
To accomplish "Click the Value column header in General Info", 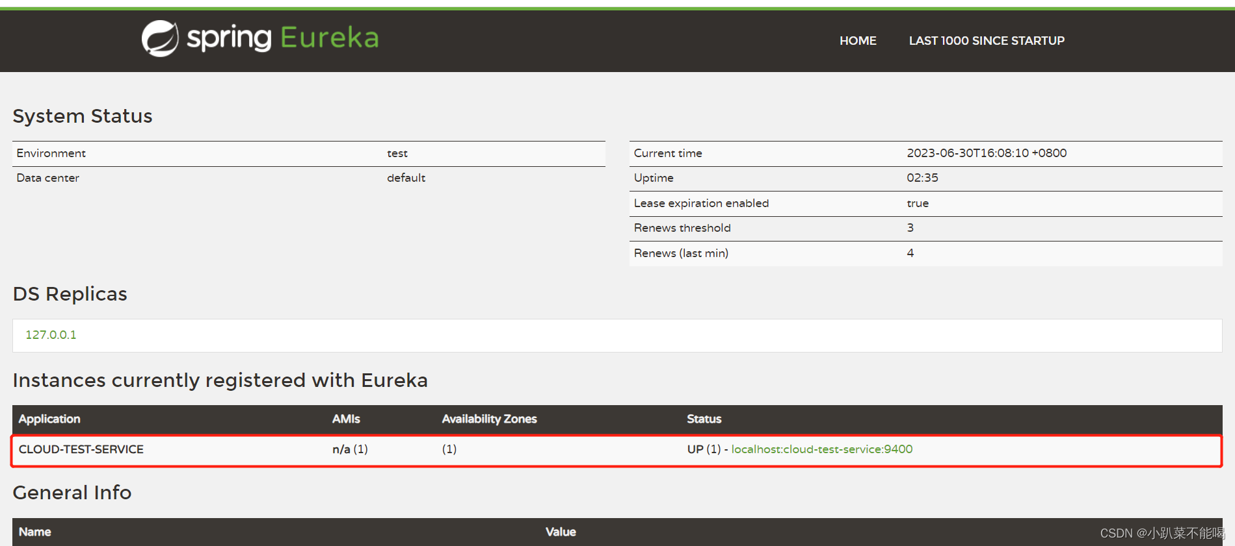I will 561,532.
